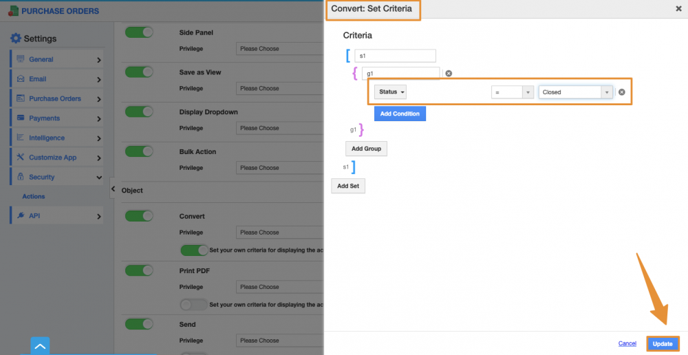
Task: Open the Email settings section
Action: pyautogui.click(x=56, y=79)
